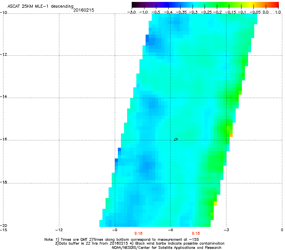Click the -6 longitude axis label
Viewport: 285px width, 250px height.
(x=170, y=230)
